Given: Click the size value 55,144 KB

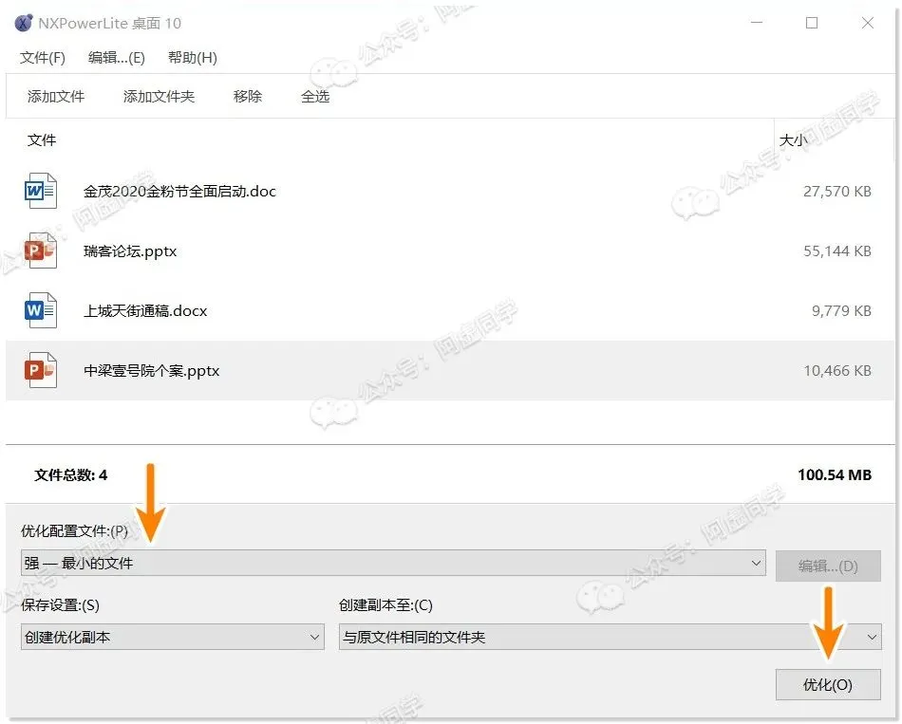Looking at the screenshot, I should point(837,251).
